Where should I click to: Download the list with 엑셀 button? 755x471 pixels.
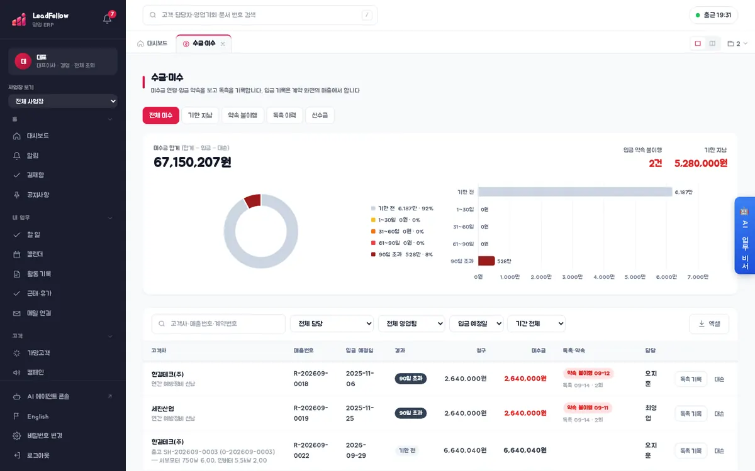(709, 323)
